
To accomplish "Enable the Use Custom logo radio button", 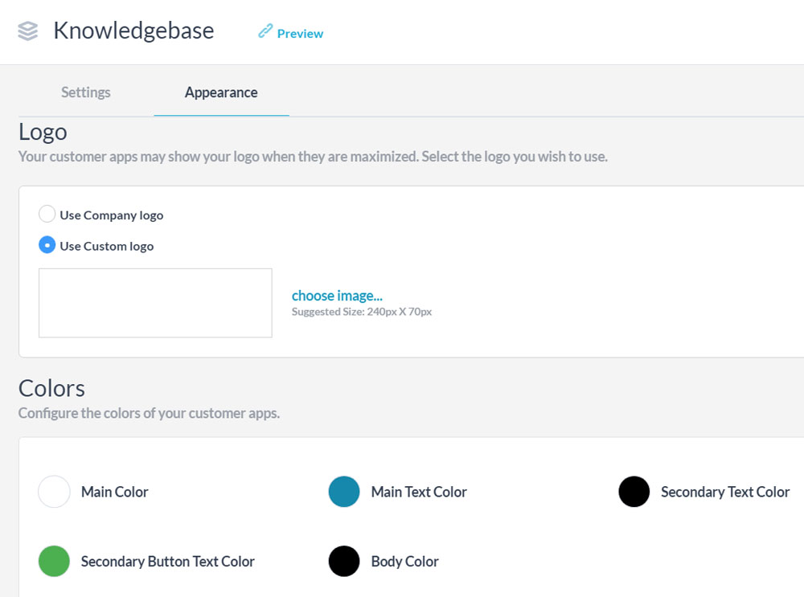I will [x=47, y=245].
